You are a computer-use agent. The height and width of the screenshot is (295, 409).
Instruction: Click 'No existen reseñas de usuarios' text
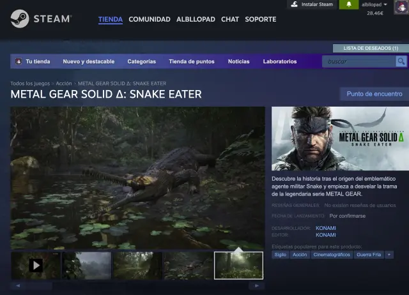point(360,206)
